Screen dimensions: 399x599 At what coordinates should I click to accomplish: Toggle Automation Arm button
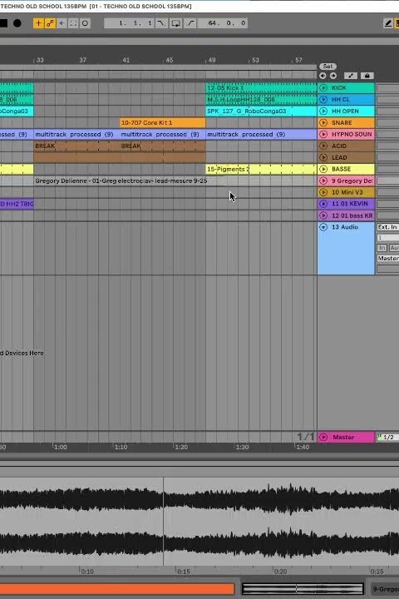[50, 23]
